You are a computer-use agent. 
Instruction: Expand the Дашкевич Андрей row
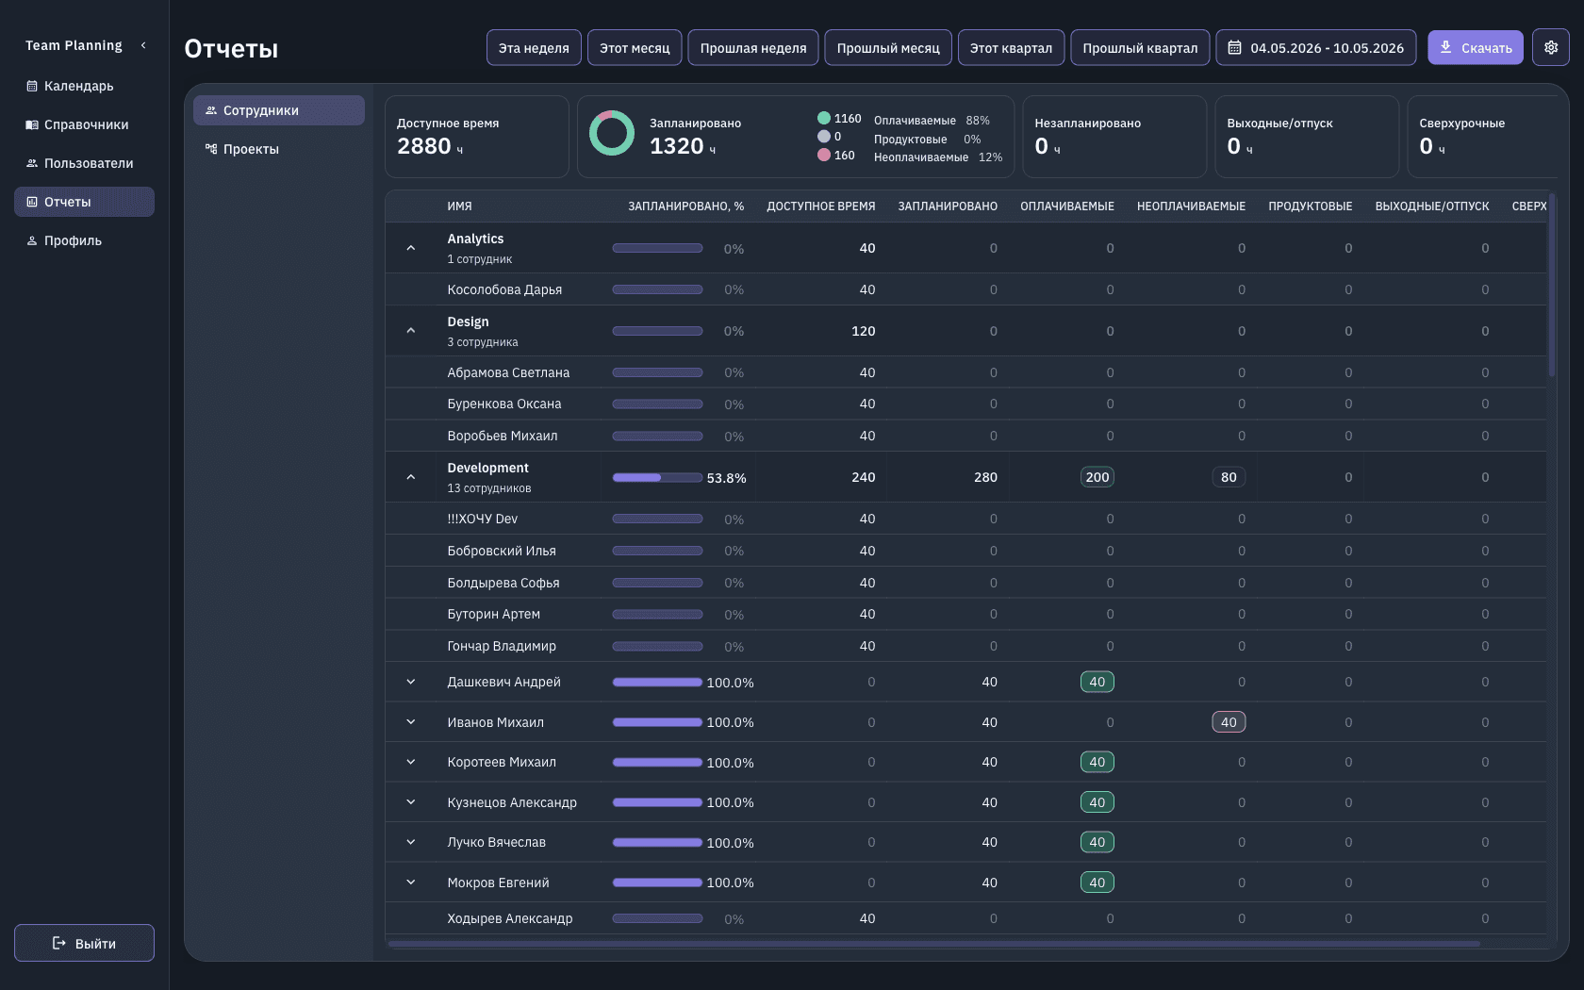coord(411,682)
